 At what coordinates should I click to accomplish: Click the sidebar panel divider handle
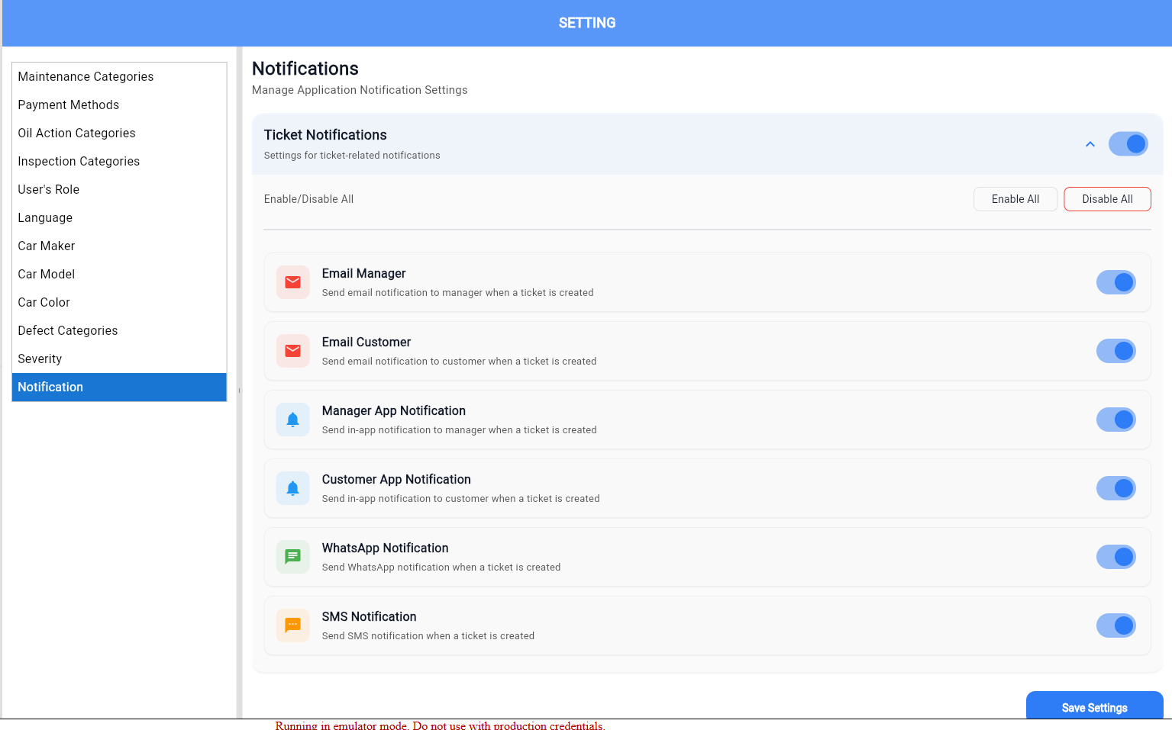[x=239, y=390]
